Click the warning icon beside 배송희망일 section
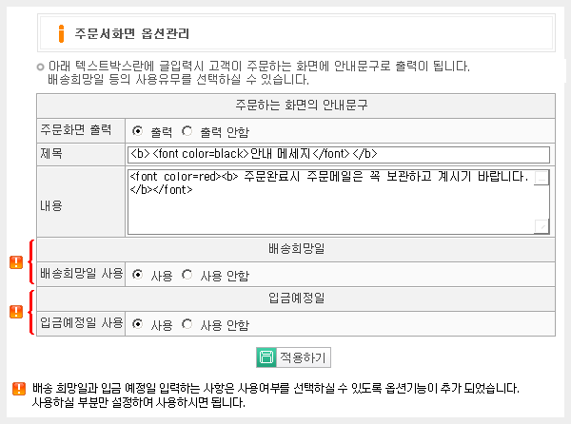 coord(15,262)
